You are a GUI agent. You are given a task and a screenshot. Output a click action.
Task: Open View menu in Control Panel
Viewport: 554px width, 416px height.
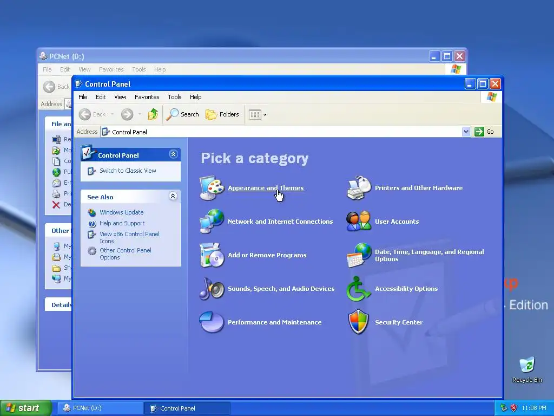[120, 97]
